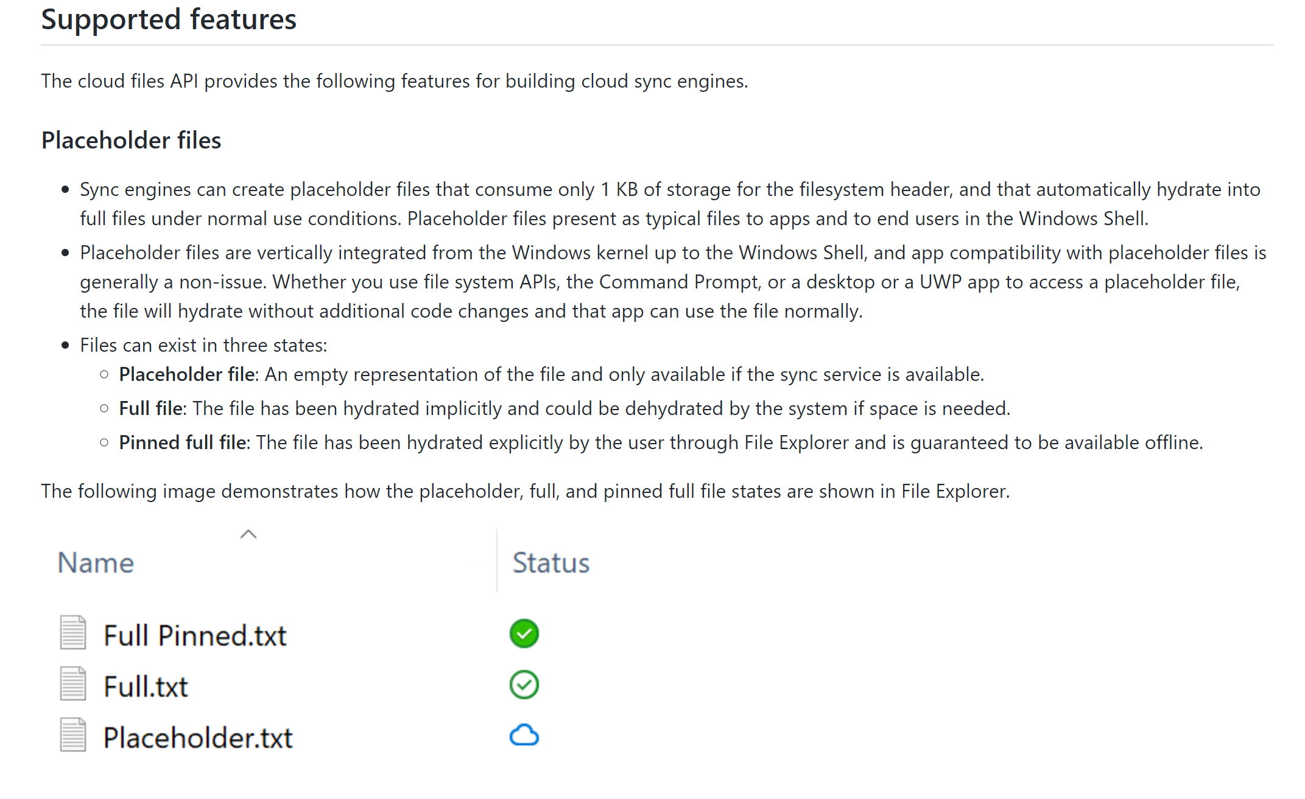Click the Name column header

click(96, 563)
